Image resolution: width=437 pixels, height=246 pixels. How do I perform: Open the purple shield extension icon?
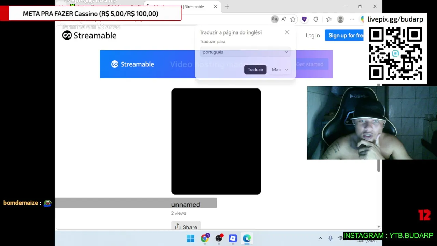(x=304, y=19)
